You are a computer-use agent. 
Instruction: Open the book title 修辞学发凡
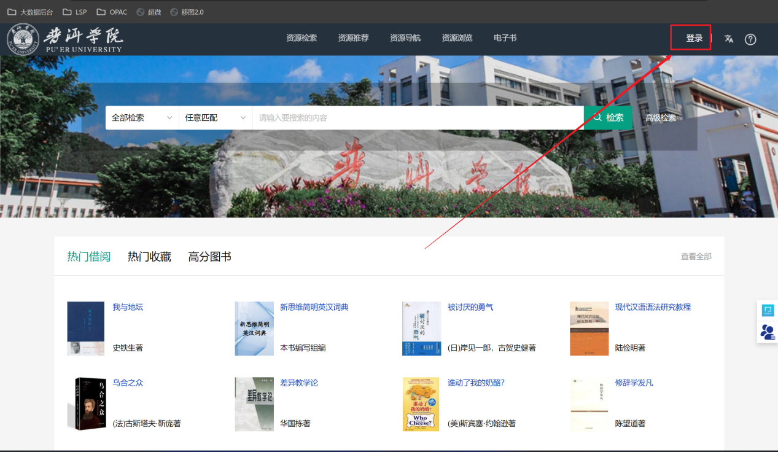coord(634,383)
